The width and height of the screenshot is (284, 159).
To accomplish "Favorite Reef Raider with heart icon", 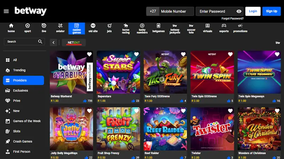I will click(183, 111).
